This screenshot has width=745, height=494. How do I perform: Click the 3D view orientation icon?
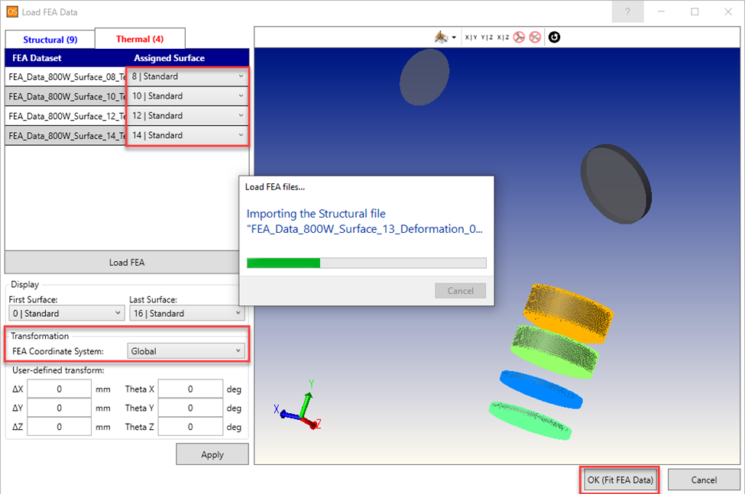(441, 37)
